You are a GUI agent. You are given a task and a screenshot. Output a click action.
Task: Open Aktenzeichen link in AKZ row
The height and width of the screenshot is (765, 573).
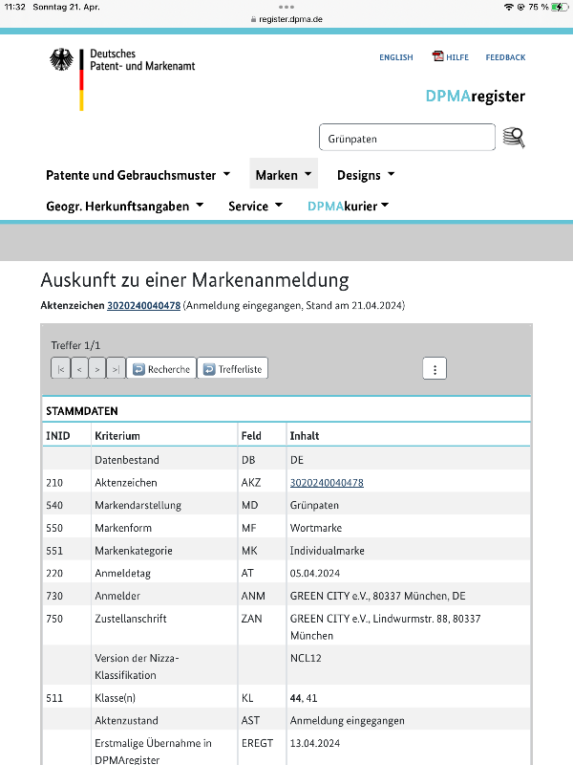coord(327,483)
